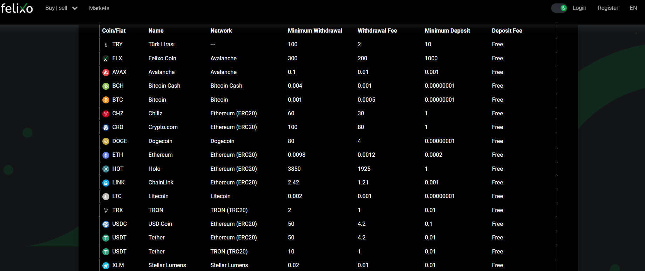
Task: Click the USDC coin icon
Action: (106, 224)
